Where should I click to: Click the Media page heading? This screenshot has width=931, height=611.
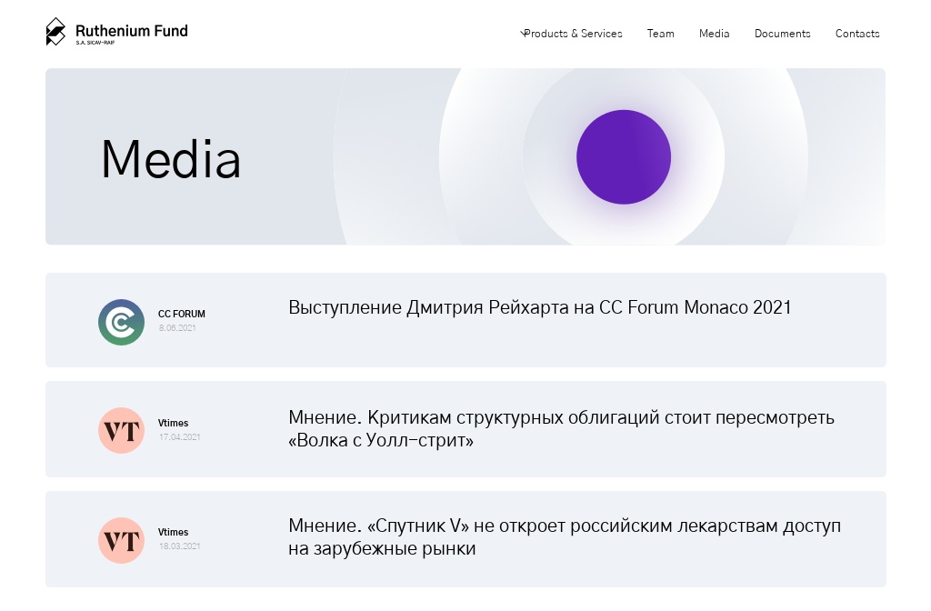click(171, 159)
